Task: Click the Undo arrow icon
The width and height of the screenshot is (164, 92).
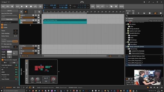Action: [x=102, y=6]
